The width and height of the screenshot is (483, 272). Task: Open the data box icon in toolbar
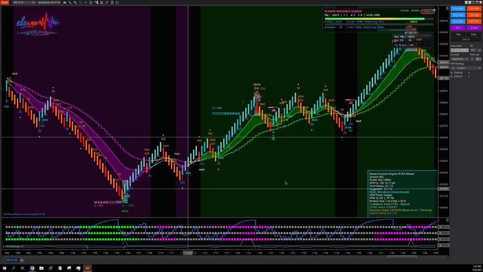[x=91, y=3]
